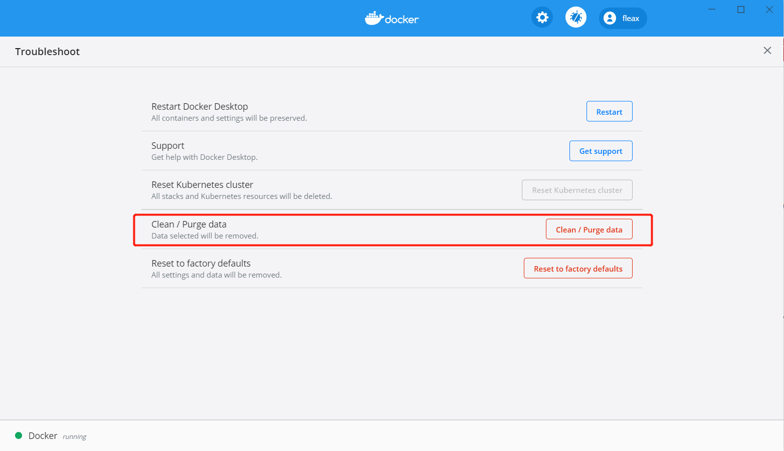This screenshot has height=451, width=784.
Task: Reset Docker to factory defaults
Action: [577, 268]
